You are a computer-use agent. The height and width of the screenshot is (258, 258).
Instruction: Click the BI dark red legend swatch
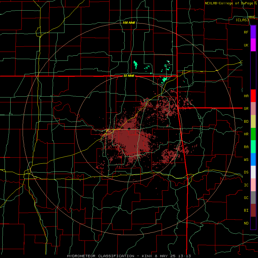click(x=253, y=210)
